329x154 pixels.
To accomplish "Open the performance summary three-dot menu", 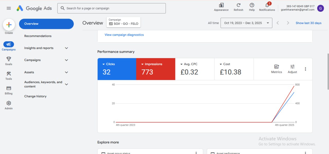I will [306, 69].
